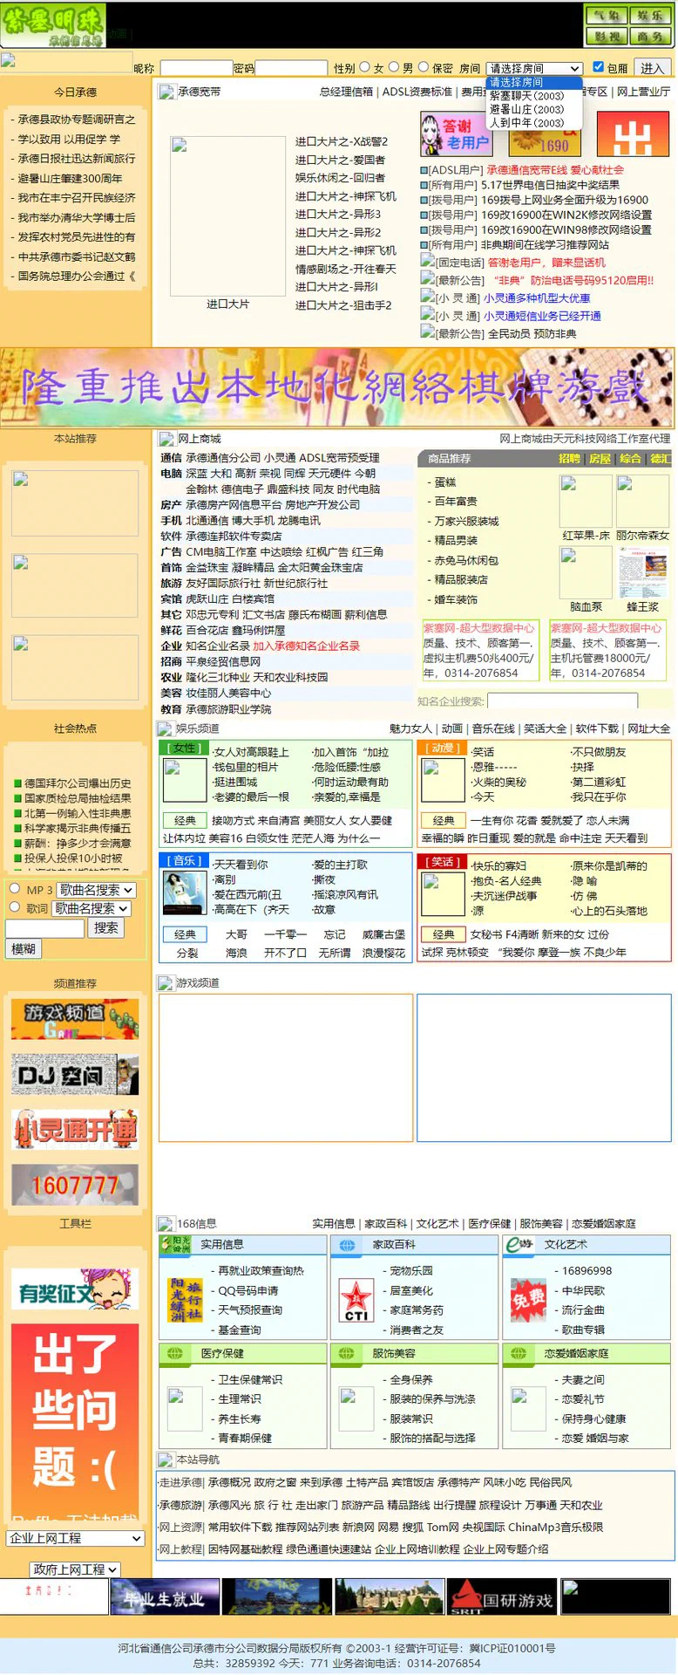Click the 模糊 fuzzy search button

[24, 948]
